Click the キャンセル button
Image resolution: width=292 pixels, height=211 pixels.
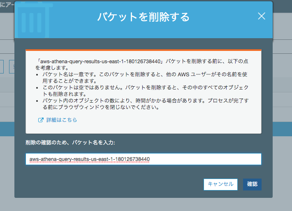(220, 184)
